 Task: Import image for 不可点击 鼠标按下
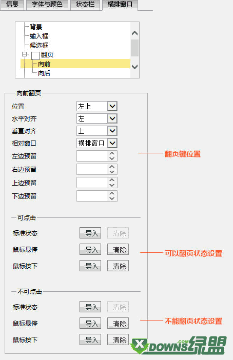[x=90, y=339]
